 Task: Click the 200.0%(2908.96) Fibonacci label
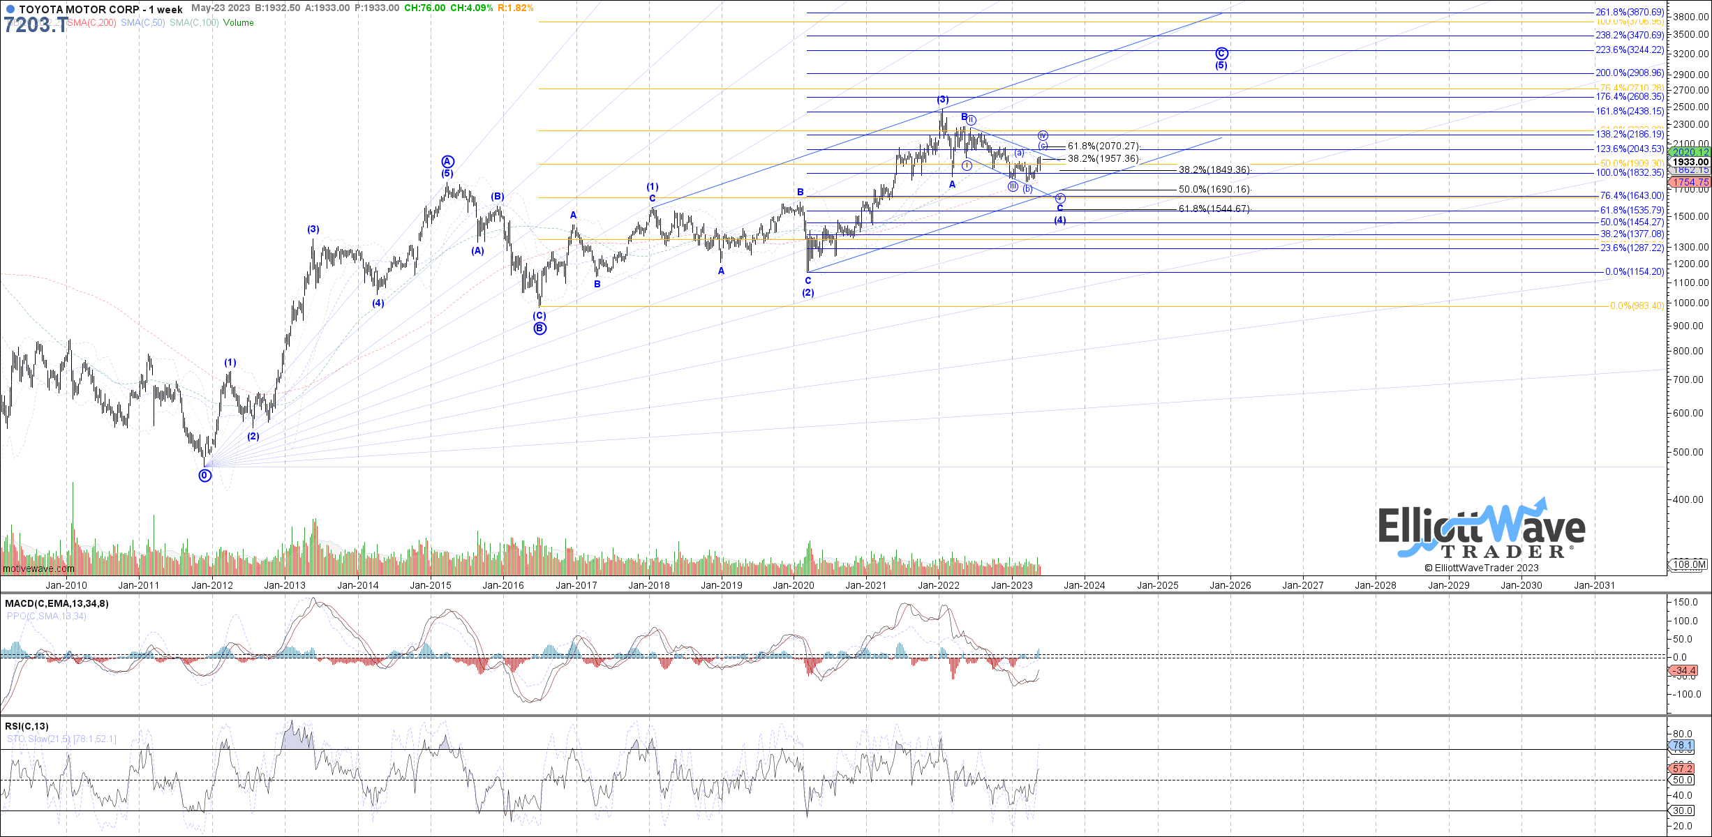click(1630, 73)
